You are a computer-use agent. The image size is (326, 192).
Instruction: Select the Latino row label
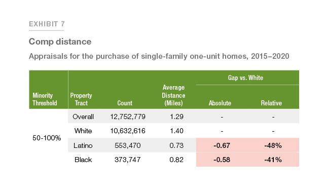click(x=83, y=145)
